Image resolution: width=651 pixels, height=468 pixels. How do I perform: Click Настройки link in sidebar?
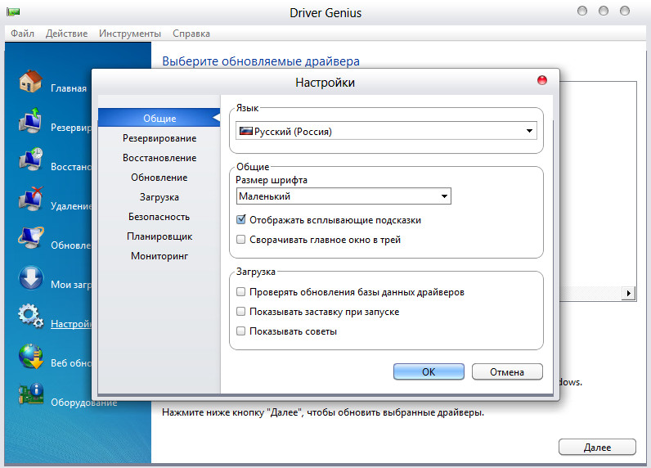point(70,323)
